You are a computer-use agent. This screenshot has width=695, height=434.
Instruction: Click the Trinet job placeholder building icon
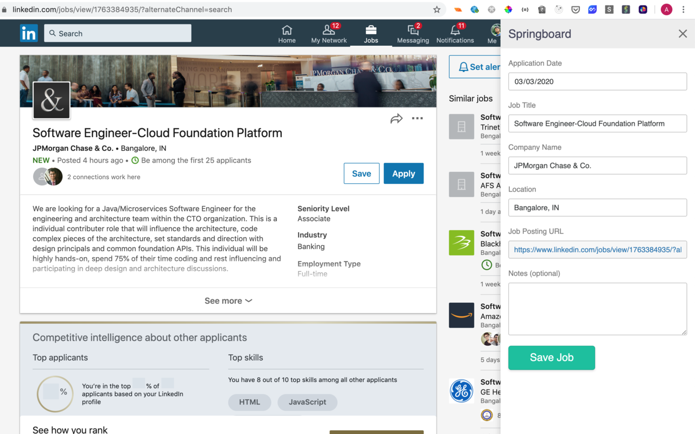[462, 126]
